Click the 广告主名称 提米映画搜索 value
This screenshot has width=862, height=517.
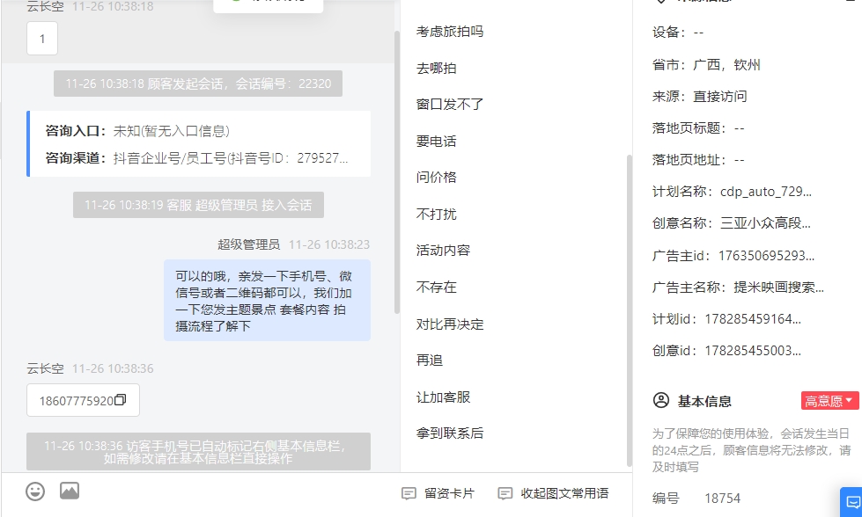(x=778, y=287)
